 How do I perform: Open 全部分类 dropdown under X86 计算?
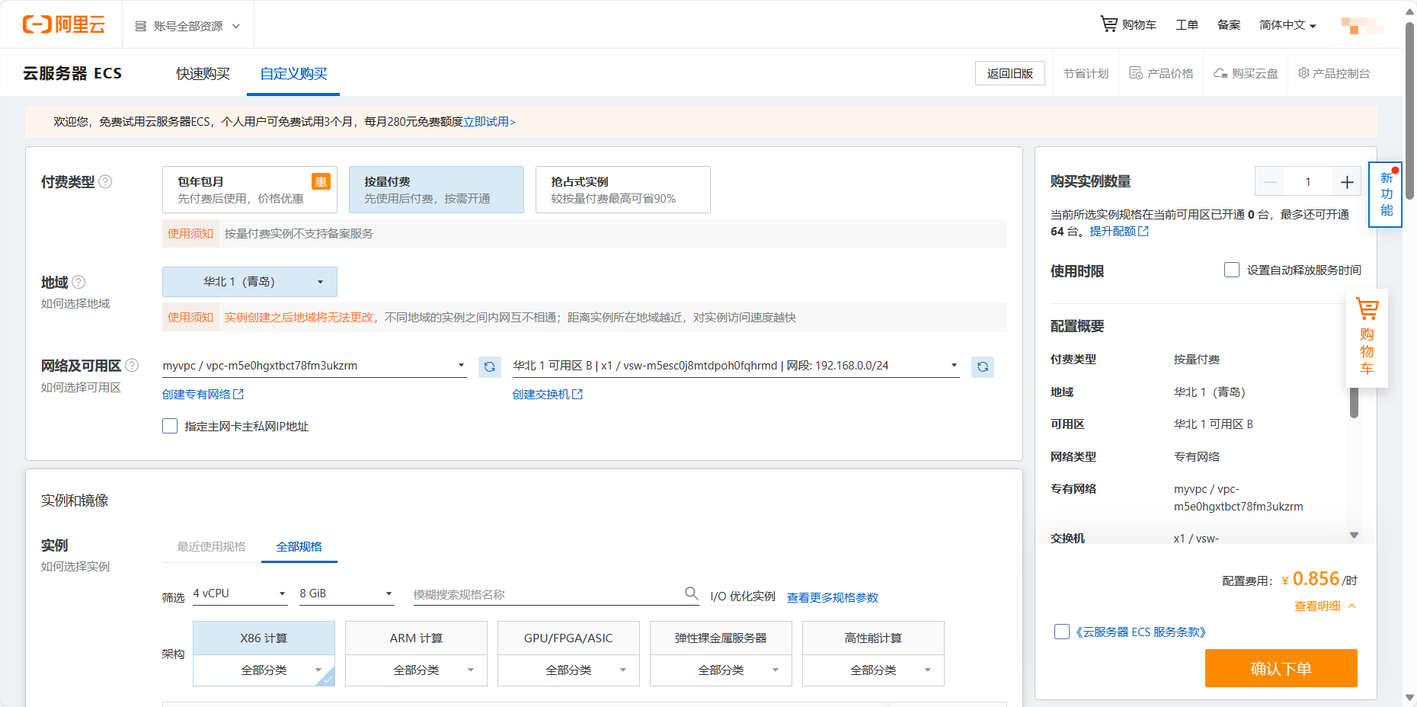click(264, 670)
